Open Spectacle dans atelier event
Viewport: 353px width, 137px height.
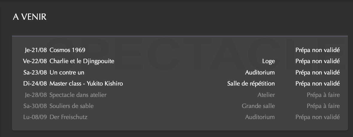tap(78, 95)
